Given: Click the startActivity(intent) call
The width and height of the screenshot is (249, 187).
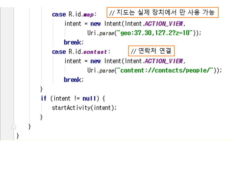Looking at the screenshot, I should tap(84, 108).
